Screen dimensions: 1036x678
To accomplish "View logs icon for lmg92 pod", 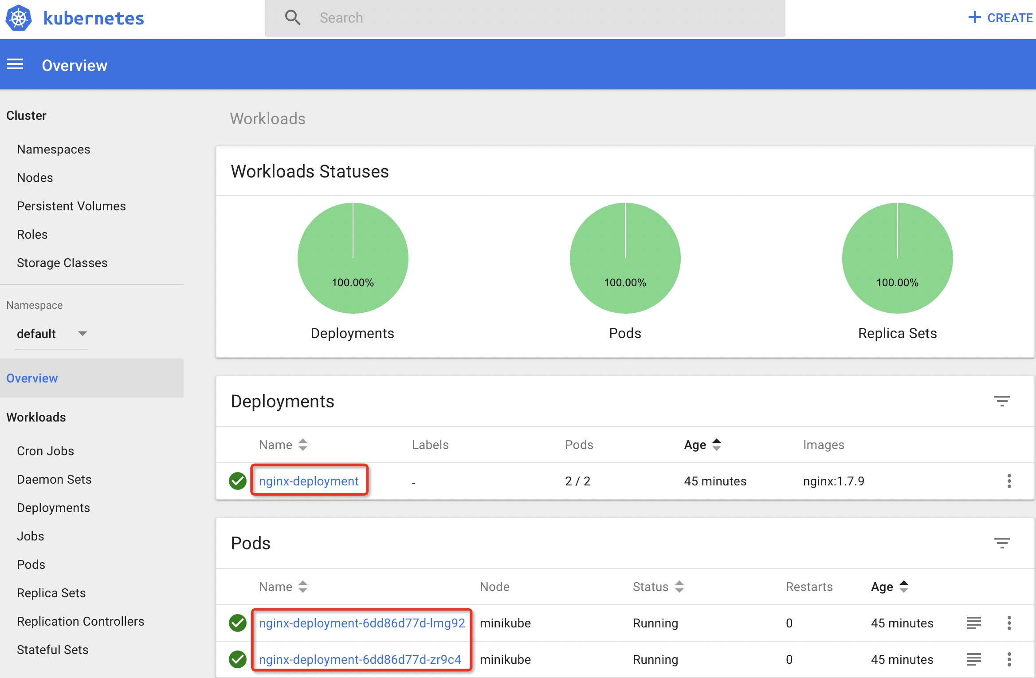I will [973, 623].
